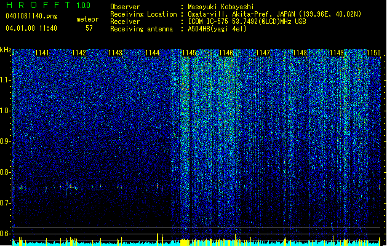Click the 1150 time marker
This screenshot has height=246, width=387.
373,53
